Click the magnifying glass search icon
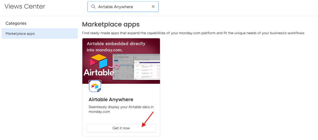This screenshot has width=318, height=140. (x=93, y=7)
